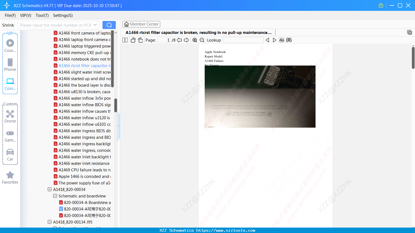Collapse the side panel with the splitter handle
415x233 pixels.
119,126
